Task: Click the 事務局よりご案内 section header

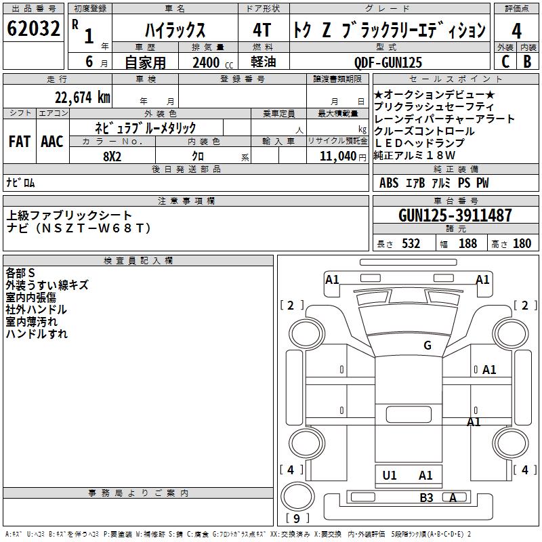Action: coord(138,493)
